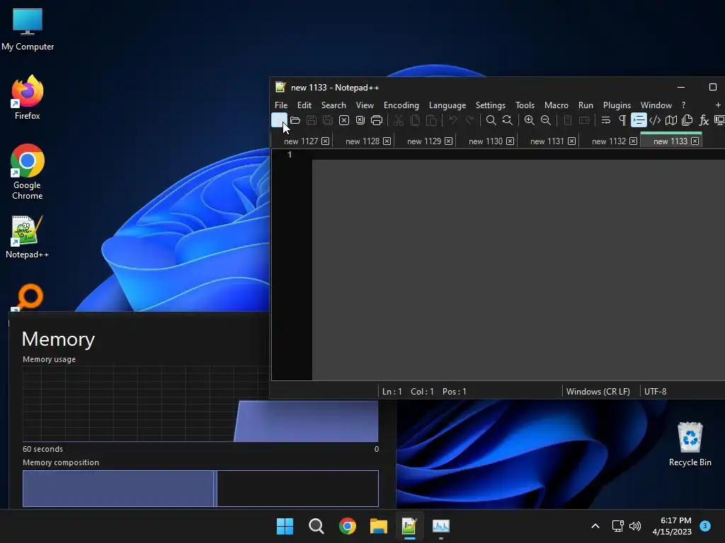Image resolution: width=725 pixels, height=543 pixels.
Task: Click the user-defined language code icon
Action: (655, 120)
